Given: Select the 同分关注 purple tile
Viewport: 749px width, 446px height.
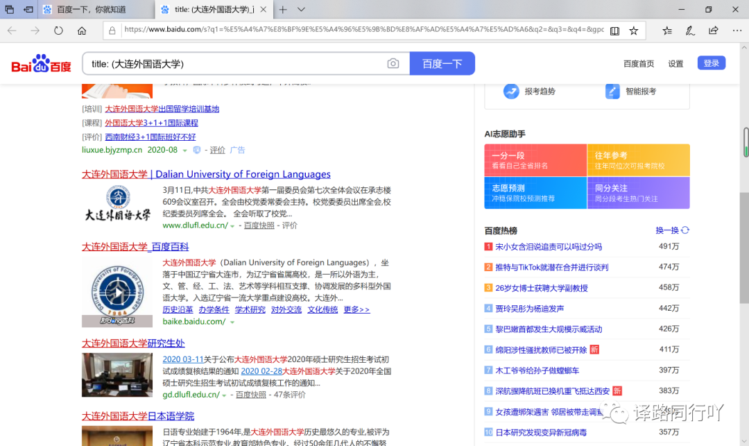Looking at the screenshot, I should coord(639,193).
